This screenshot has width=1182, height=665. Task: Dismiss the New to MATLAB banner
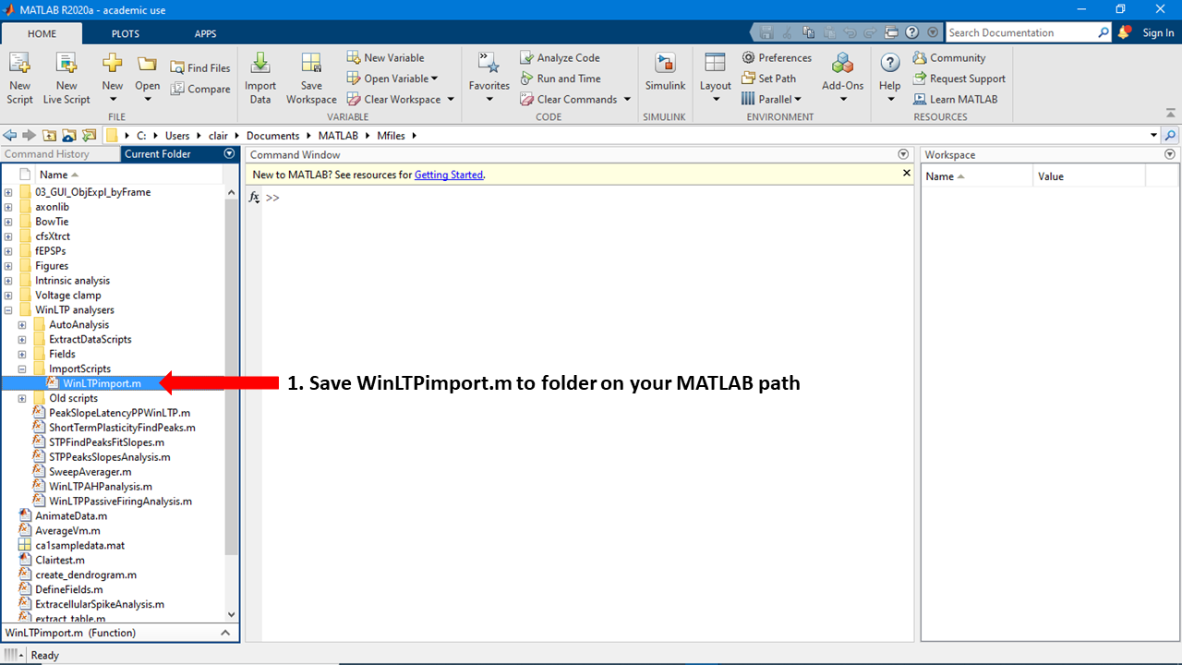pos(906,173)
